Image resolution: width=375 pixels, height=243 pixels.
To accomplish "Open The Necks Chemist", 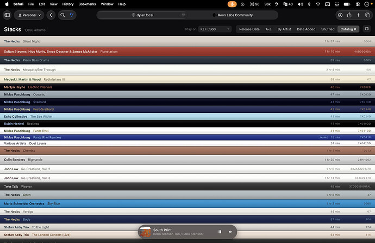I will click(x=187, y=151).
